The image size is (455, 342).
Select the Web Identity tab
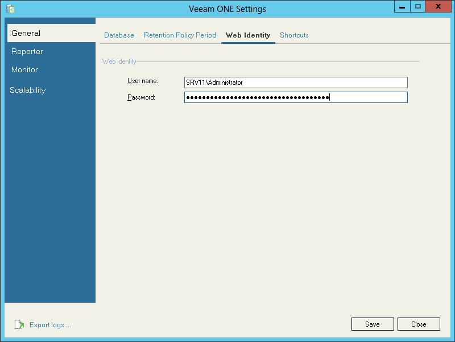(248, 35)
